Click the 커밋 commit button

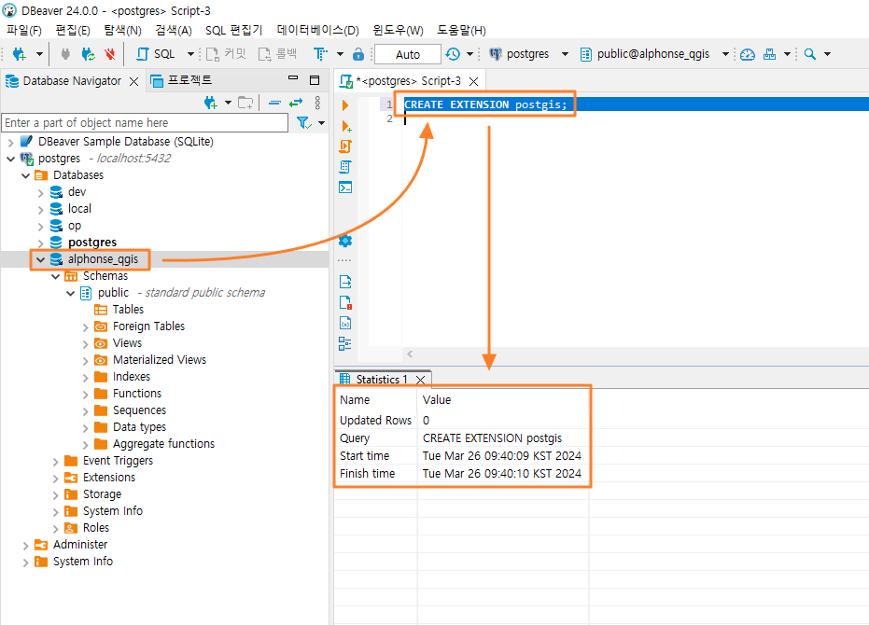226,54
